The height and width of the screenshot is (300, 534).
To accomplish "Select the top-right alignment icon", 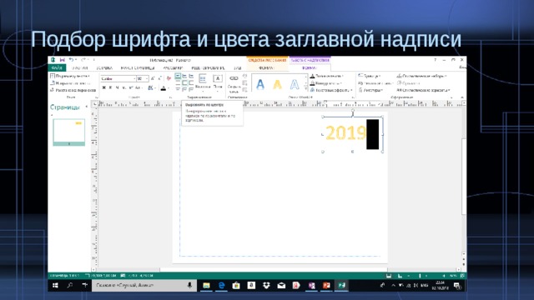I will 191,76.
